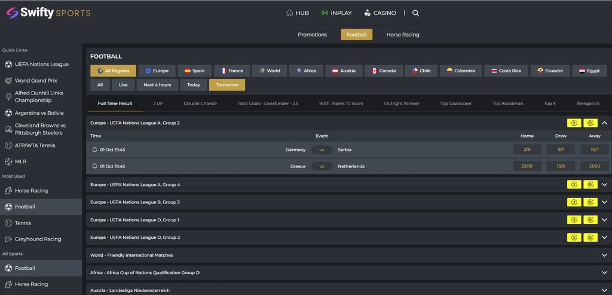Screen dimensions: 612x295
Task: Open ATP/WTA Tennis quick link
Action: click(x=41, y=145)
